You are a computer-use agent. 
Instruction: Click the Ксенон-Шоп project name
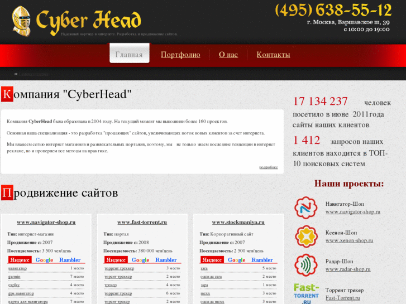tap(341, 233)
